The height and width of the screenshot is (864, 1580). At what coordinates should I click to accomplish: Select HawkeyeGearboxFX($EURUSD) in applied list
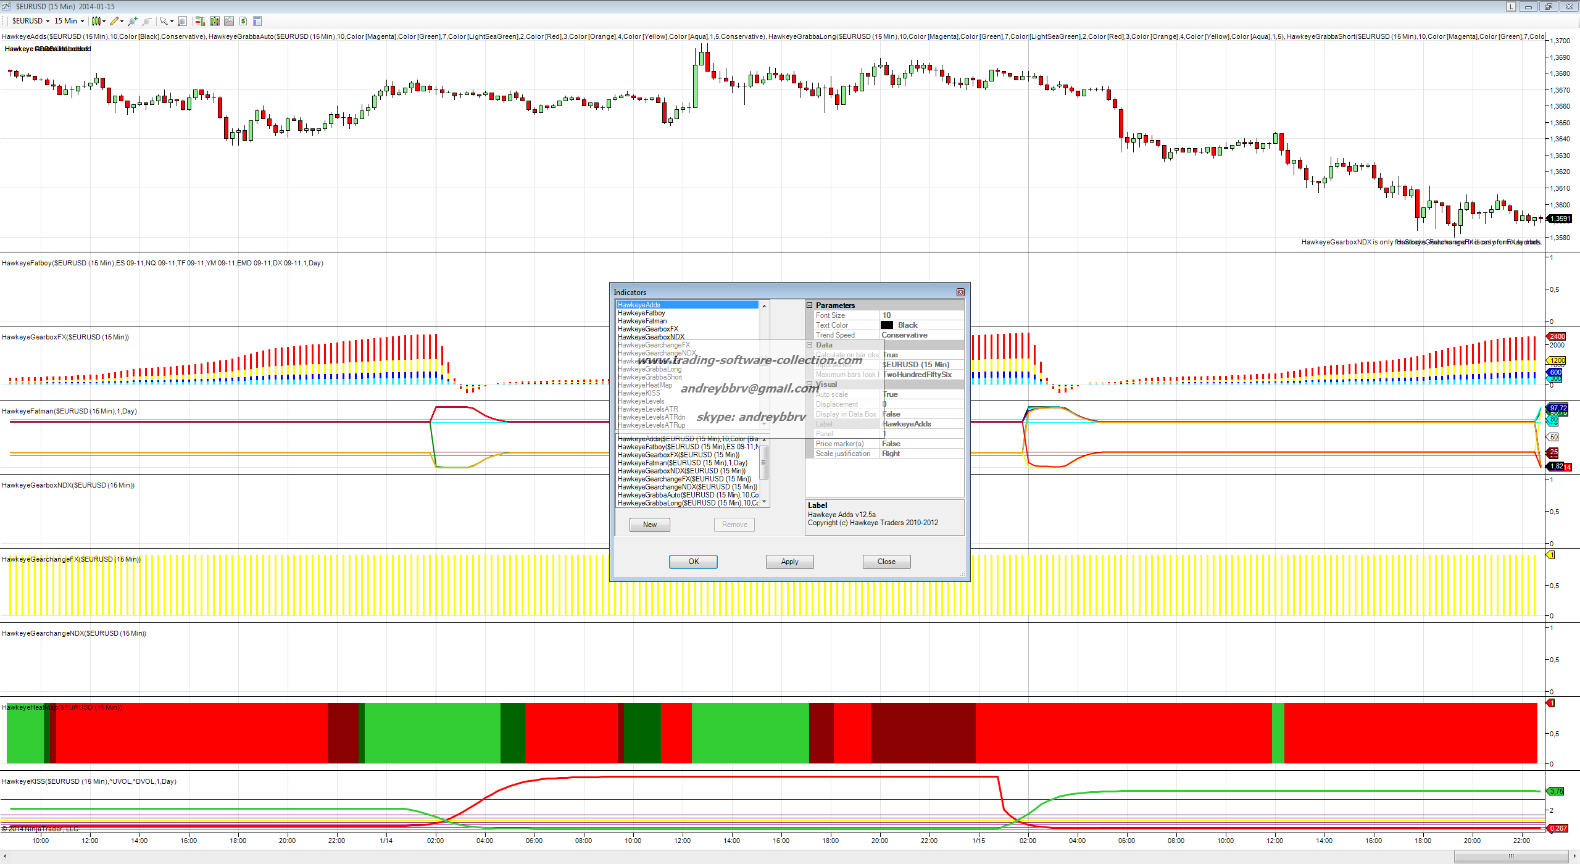tap(678, 455)
